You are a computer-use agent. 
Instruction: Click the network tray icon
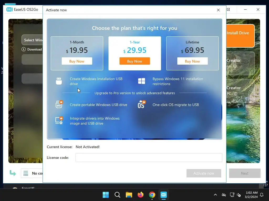pyautogui.click(x=232, y=195)
